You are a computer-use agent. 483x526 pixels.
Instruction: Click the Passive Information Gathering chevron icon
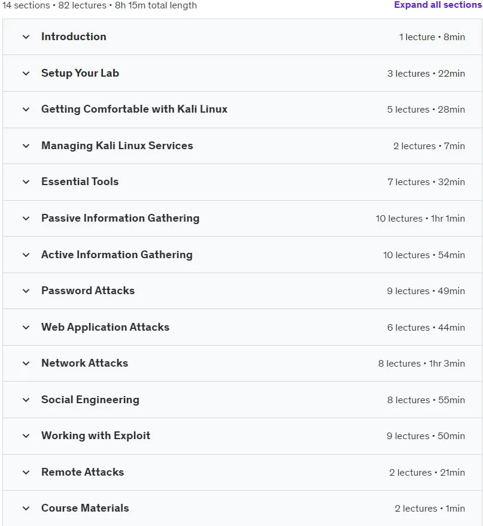[26, 219]
